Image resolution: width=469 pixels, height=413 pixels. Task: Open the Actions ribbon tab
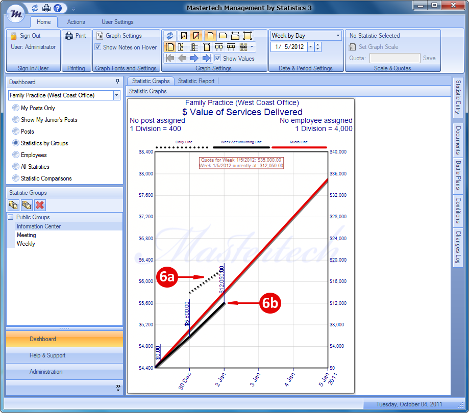tap(76, 22)
